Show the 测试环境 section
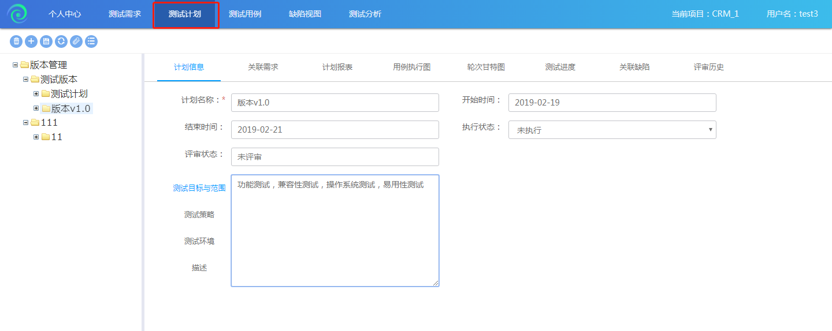 pyautogui.click(x=199, y=241)
